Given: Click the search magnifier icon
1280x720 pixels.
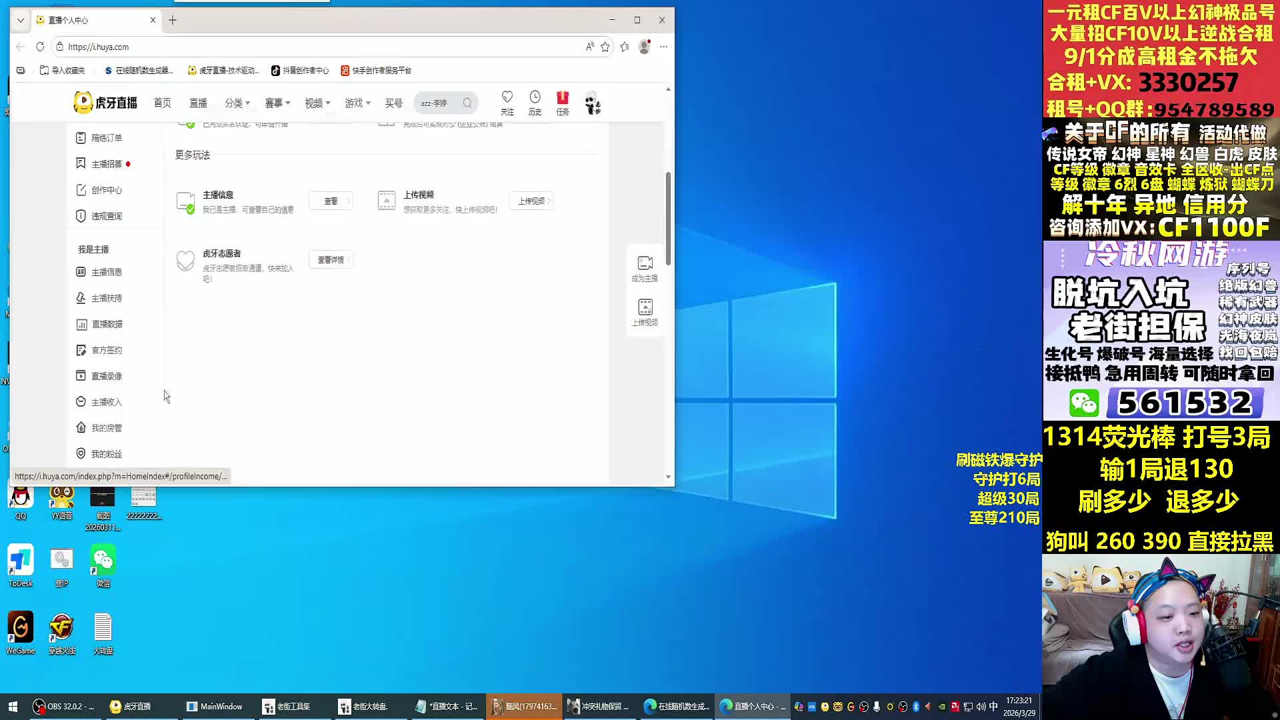Looking at the screenshot, I should 467,103.
